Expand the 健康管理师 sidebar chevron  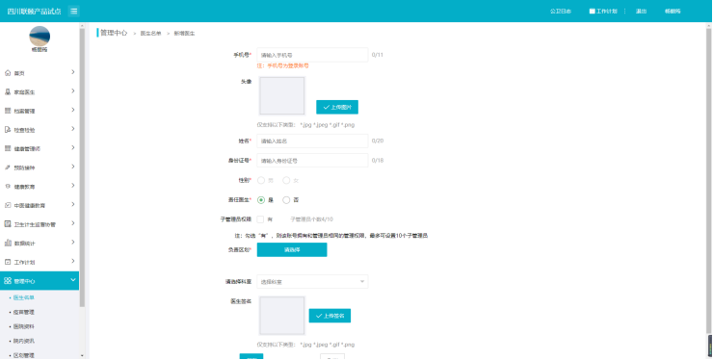(x=73, y=148)
